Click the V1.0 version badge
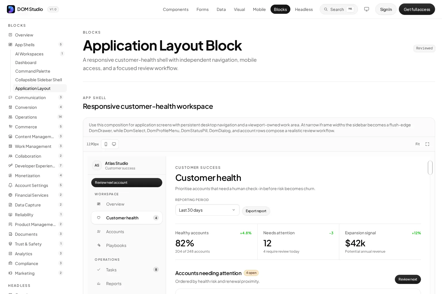Viewport: 442px width, 294px height. [53, 9]
